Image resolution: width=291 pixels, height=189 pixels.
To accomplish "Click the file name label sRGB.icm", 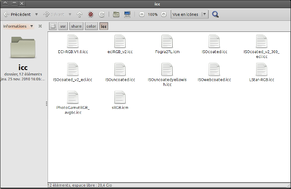I will point(120,107).
